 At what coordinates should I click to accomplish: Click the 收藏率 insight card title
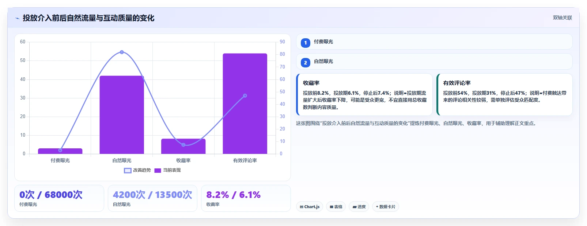click(x=311, y=83)
